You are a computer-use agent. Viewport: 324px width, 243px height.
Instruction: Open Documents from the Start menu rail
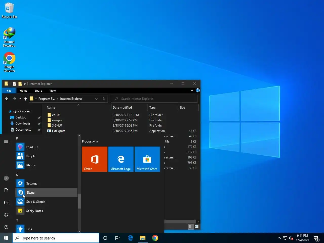6,190
